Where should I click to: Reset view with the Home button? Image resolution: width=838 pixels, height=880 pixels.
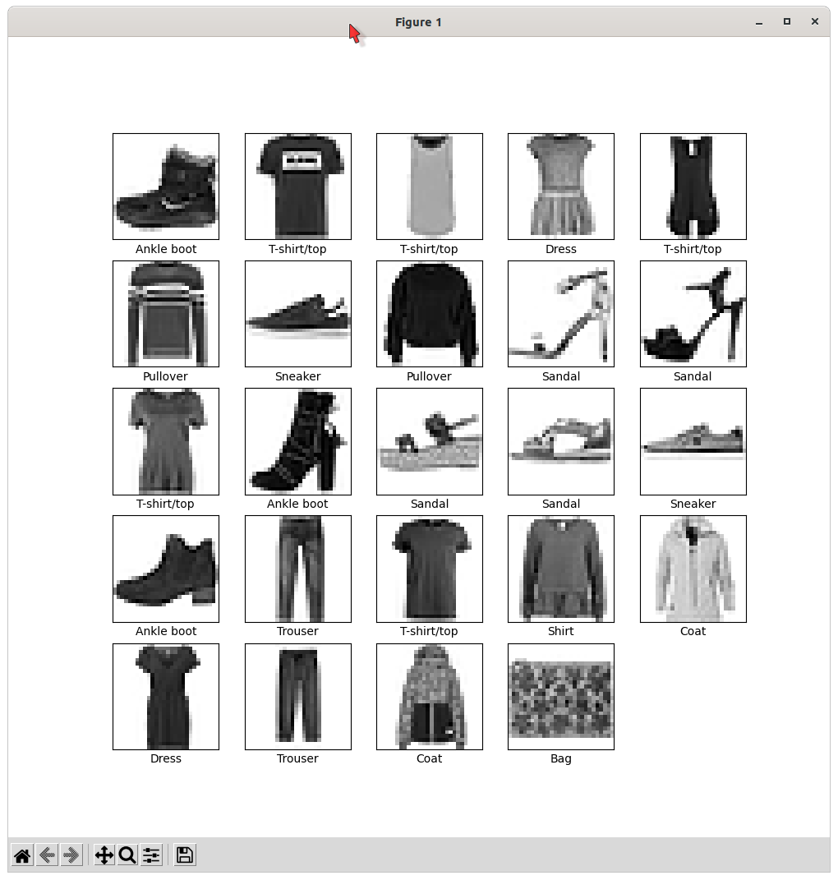[21, 855]
